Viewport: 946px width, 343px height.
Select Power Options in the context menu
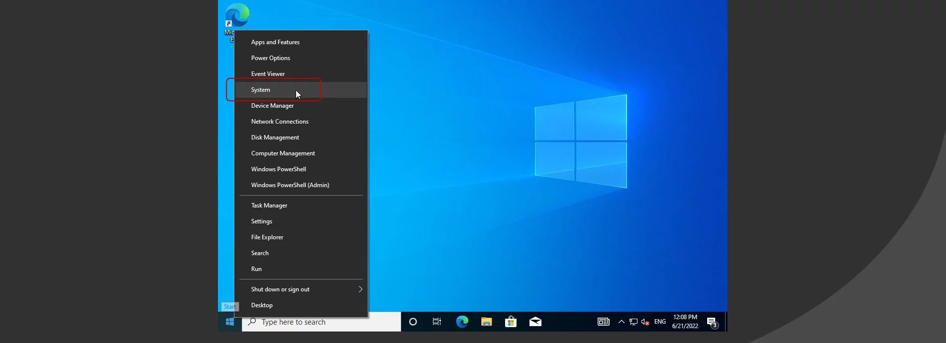pyautogui.click(x=301, y=58)
